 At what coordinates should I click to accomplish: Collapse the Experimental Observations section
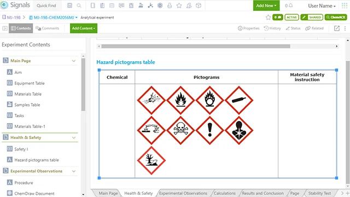tap(74, 171)
